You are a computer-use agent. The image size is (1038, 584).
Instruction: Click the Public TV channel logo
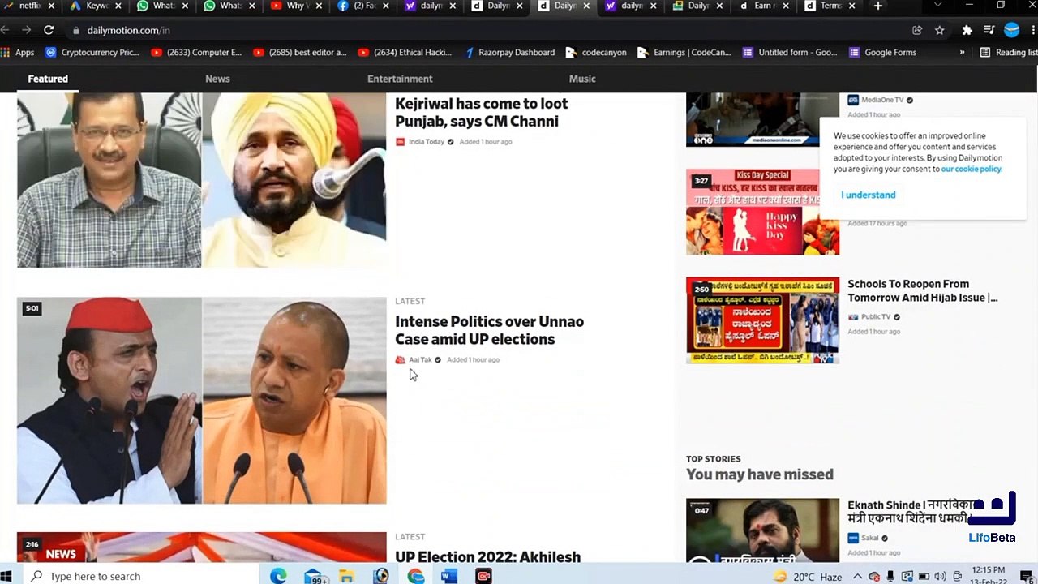coord(853,317)
